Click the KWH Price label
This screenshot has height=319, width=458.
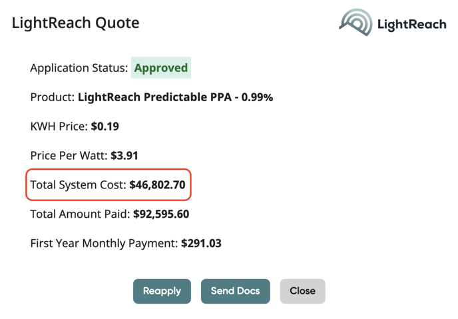tap(59, 127)
